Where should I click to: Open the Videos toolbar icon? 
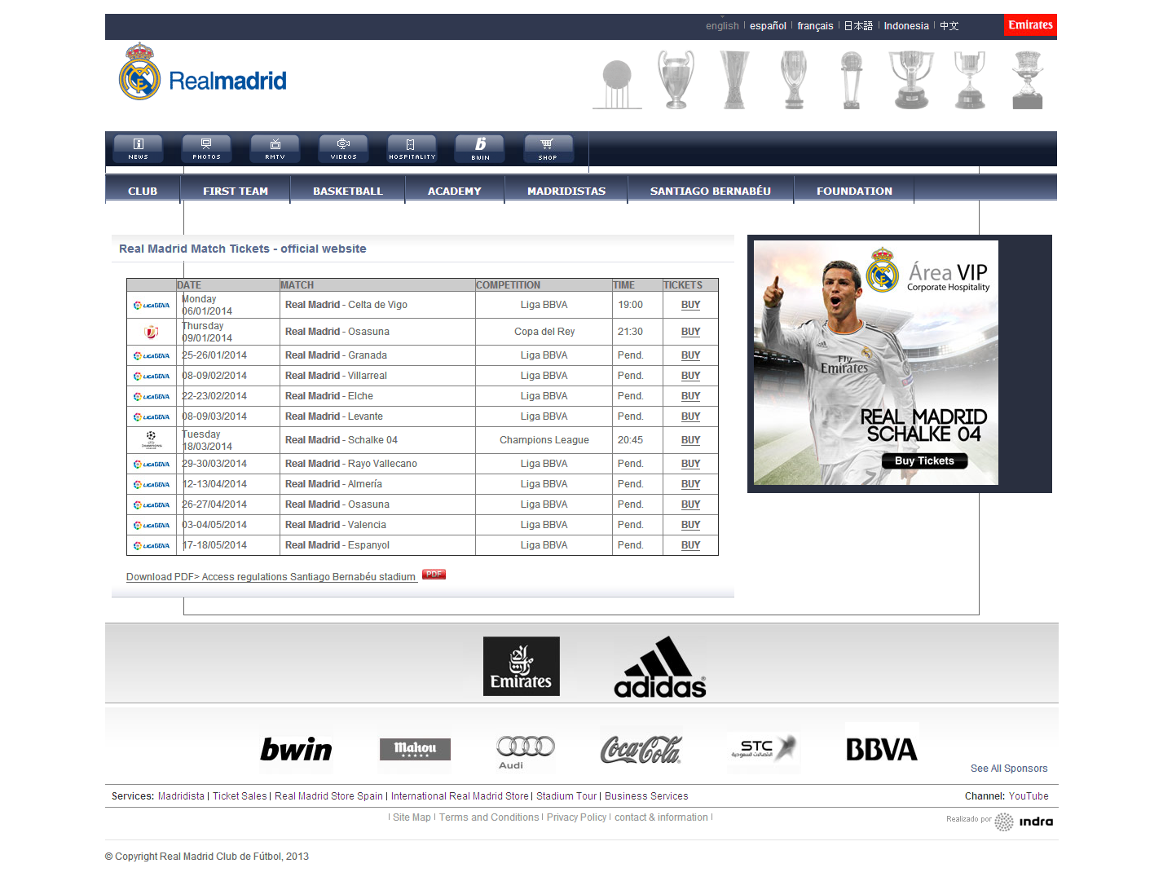pos(343,148)
